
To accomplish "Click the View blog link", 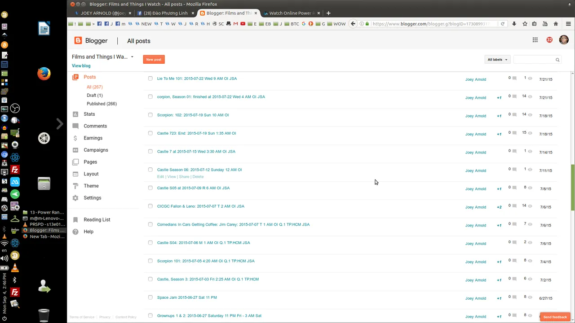I will 81,66.
